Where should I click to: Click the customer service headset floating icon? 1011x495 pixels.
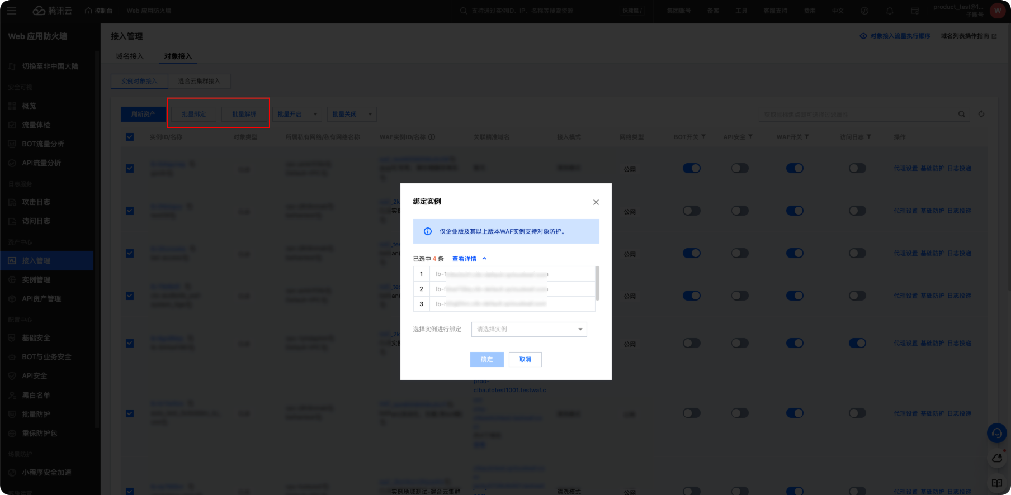[996, 433]
